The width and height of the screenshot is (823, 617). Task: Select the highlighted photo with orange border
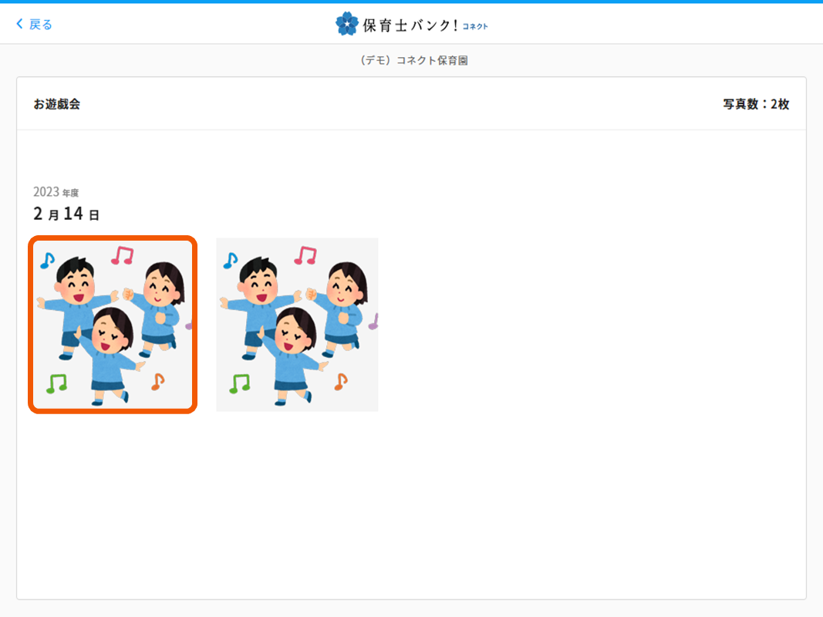tap(112, 324)
